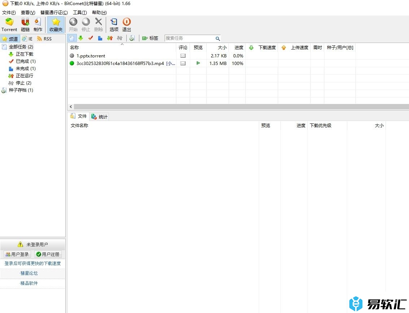Select the all-tasks filter icon in filter bar
The width and height of the screenshot is (409, 313).
(x=72, y=38)
